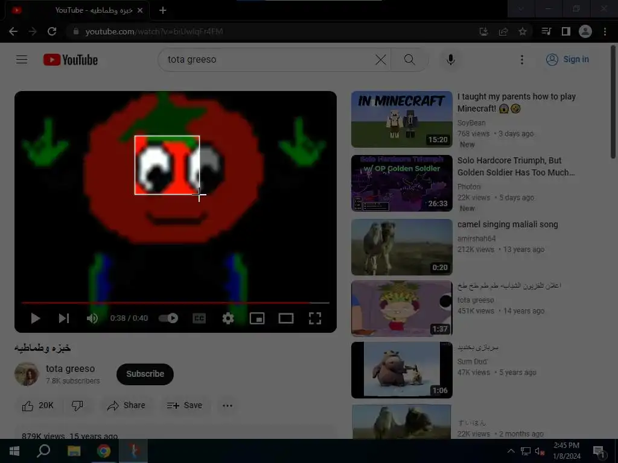Open 'camel singing maliali song' video
Viewport: 618px width, 463px height.
click(x=507, y=224)
